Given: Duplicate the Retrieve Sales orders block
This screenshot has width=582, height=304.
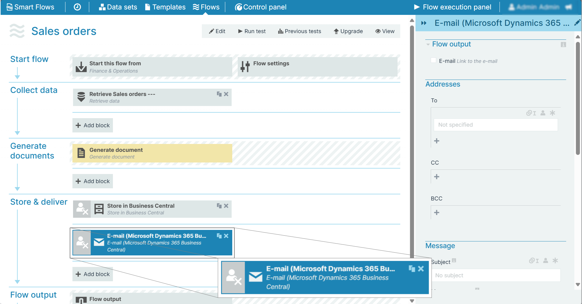Looking at the screenshot, I should click(219, 94).
